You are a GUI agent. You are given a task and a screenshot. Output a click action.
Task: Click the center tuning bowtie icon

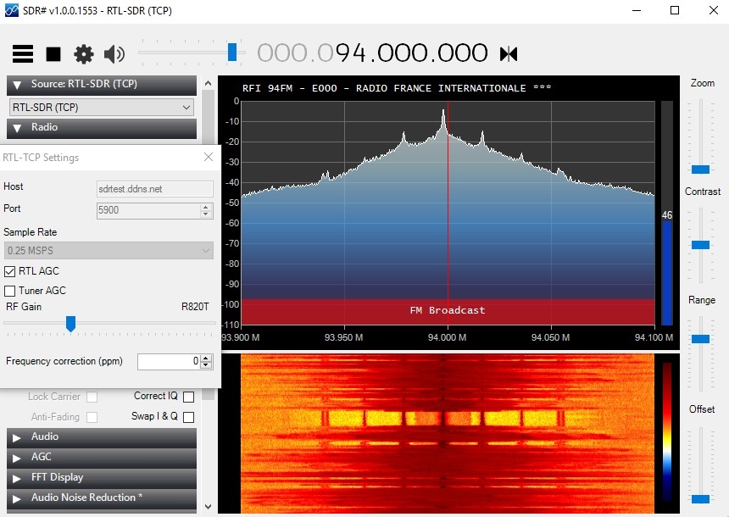pyautogui.click(x=509, y=54)
